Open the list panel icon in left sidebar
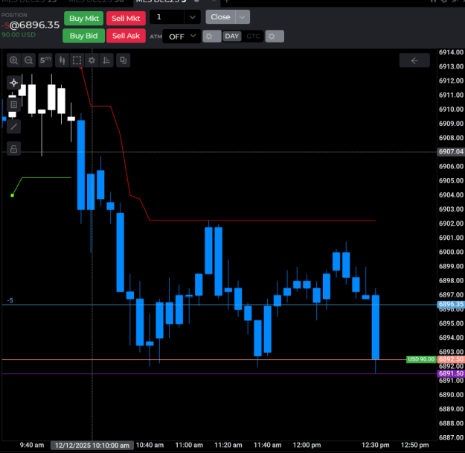The width and height of the screenshot is (465, 453). pos(13,104)
